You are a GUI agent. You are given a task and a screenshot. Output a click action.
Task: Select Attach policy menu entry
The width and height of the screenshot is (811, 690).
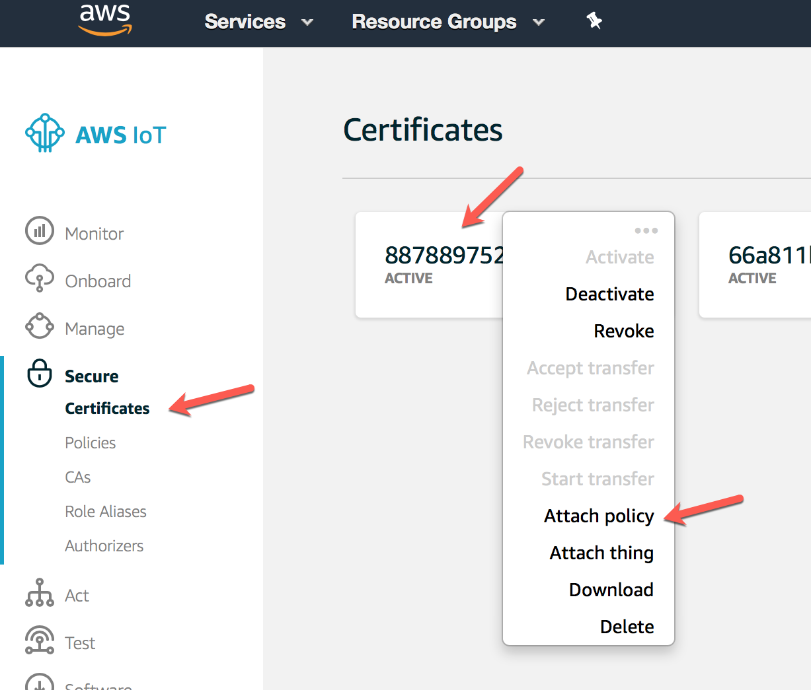599,516
